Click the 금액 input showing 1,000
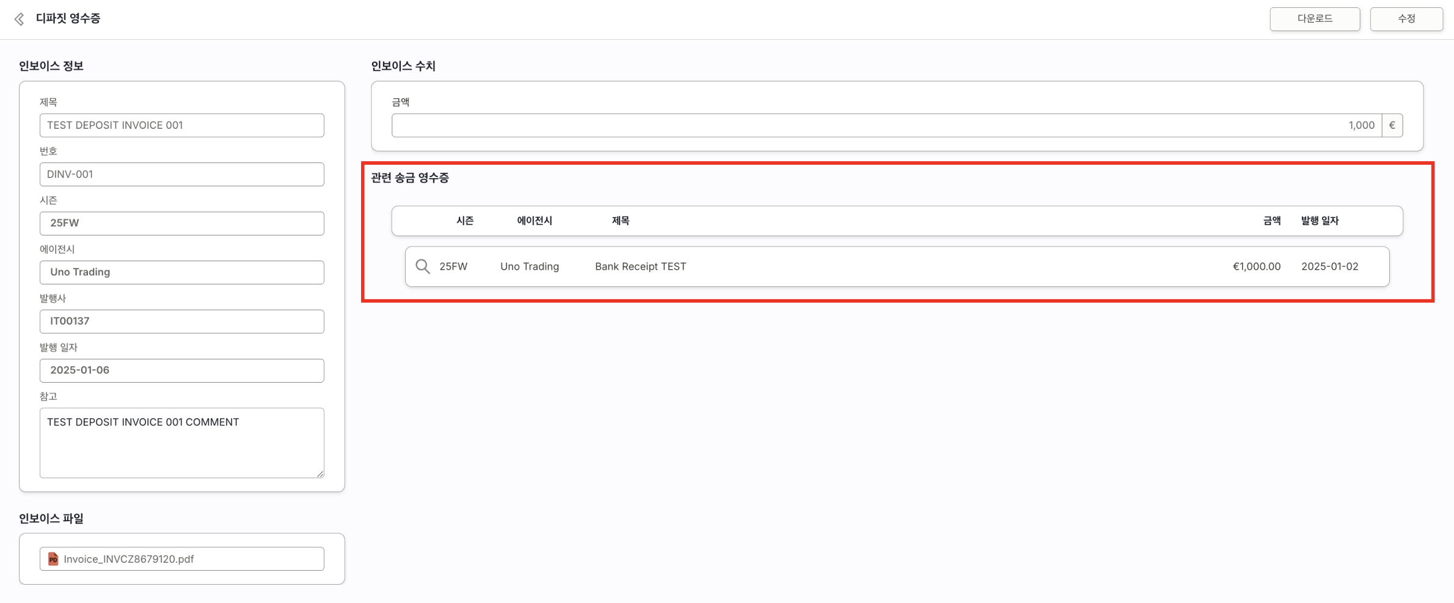This screenshot has height=603, width=1454. pos(886,126)
